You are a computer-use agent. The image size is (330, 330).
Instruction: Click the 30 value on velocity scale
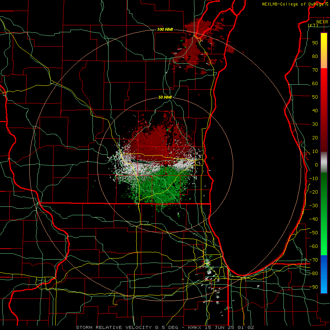[315, 124]
